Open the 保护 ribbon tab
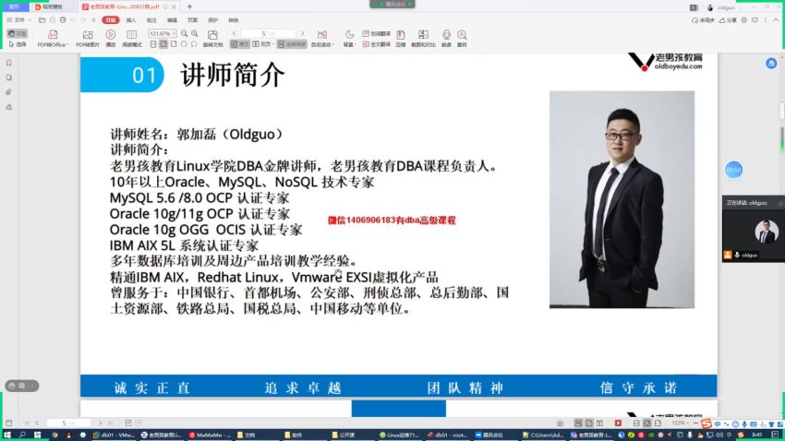785x441 pixels. pos(212,20)
